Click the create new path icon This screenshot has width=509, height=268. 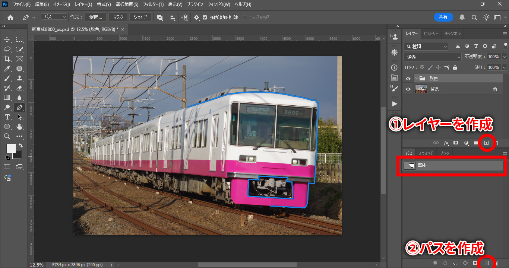click(486, 263)
